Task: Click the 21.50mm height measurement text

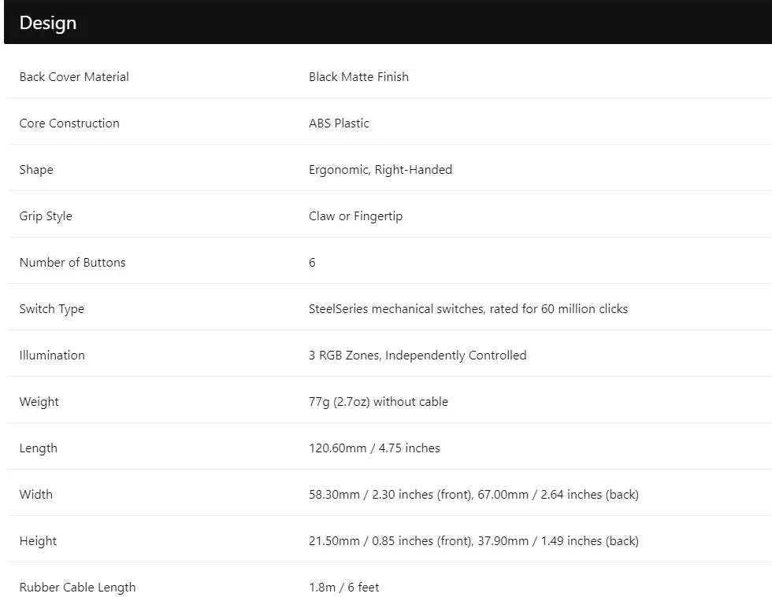Action: click(x=473, y=541)
